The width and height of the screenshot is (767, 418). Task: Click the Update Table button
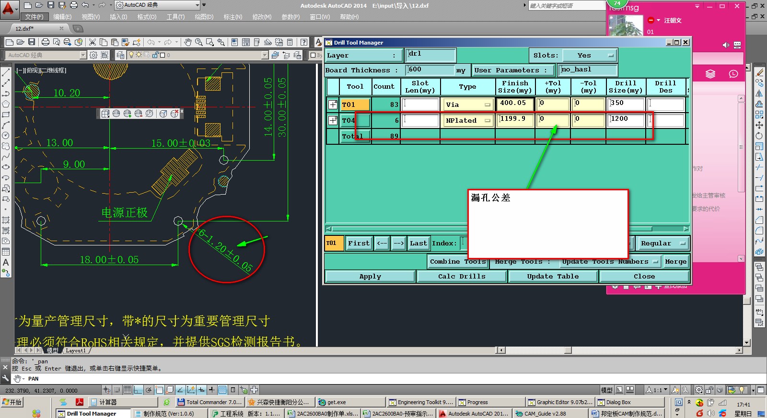click(x=553, y=276)
